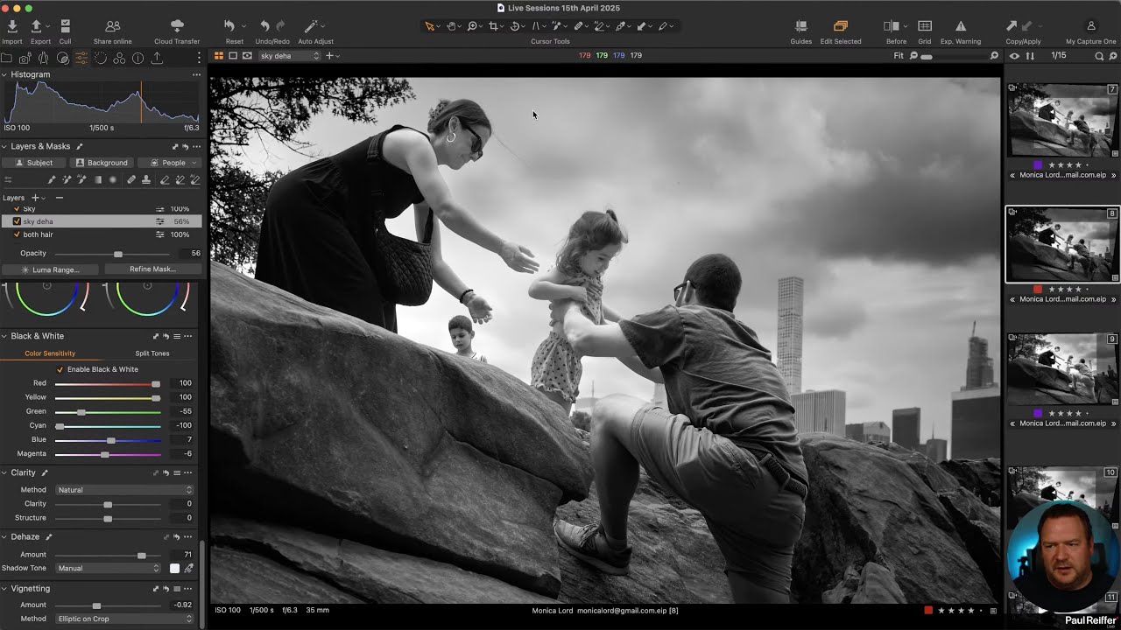Viewport: 1121px width, 630px height.
Task: Switch viewer to multi-view grid mode
Action: tap(219, 56)
